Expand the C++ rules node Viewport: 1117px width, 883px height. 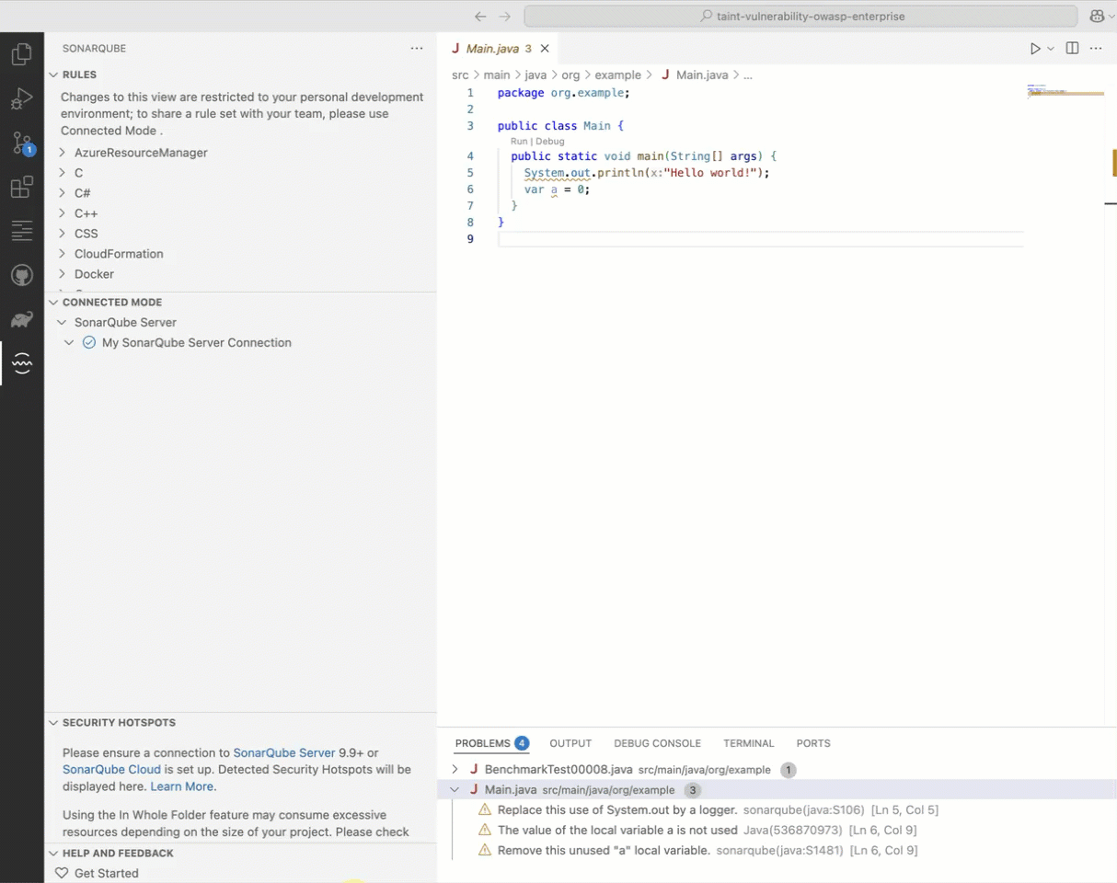click(x=62, y=213)
